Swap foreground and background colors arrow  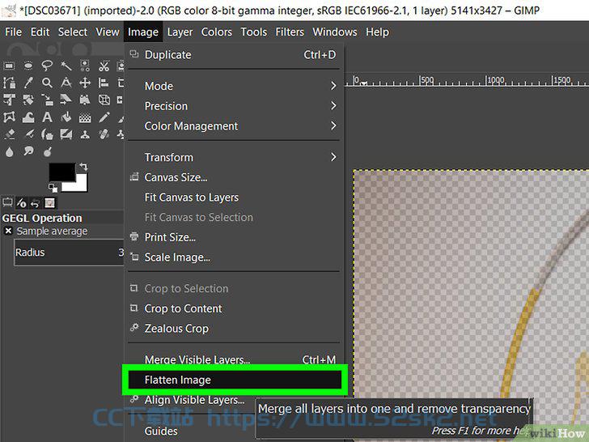point(83,167)
